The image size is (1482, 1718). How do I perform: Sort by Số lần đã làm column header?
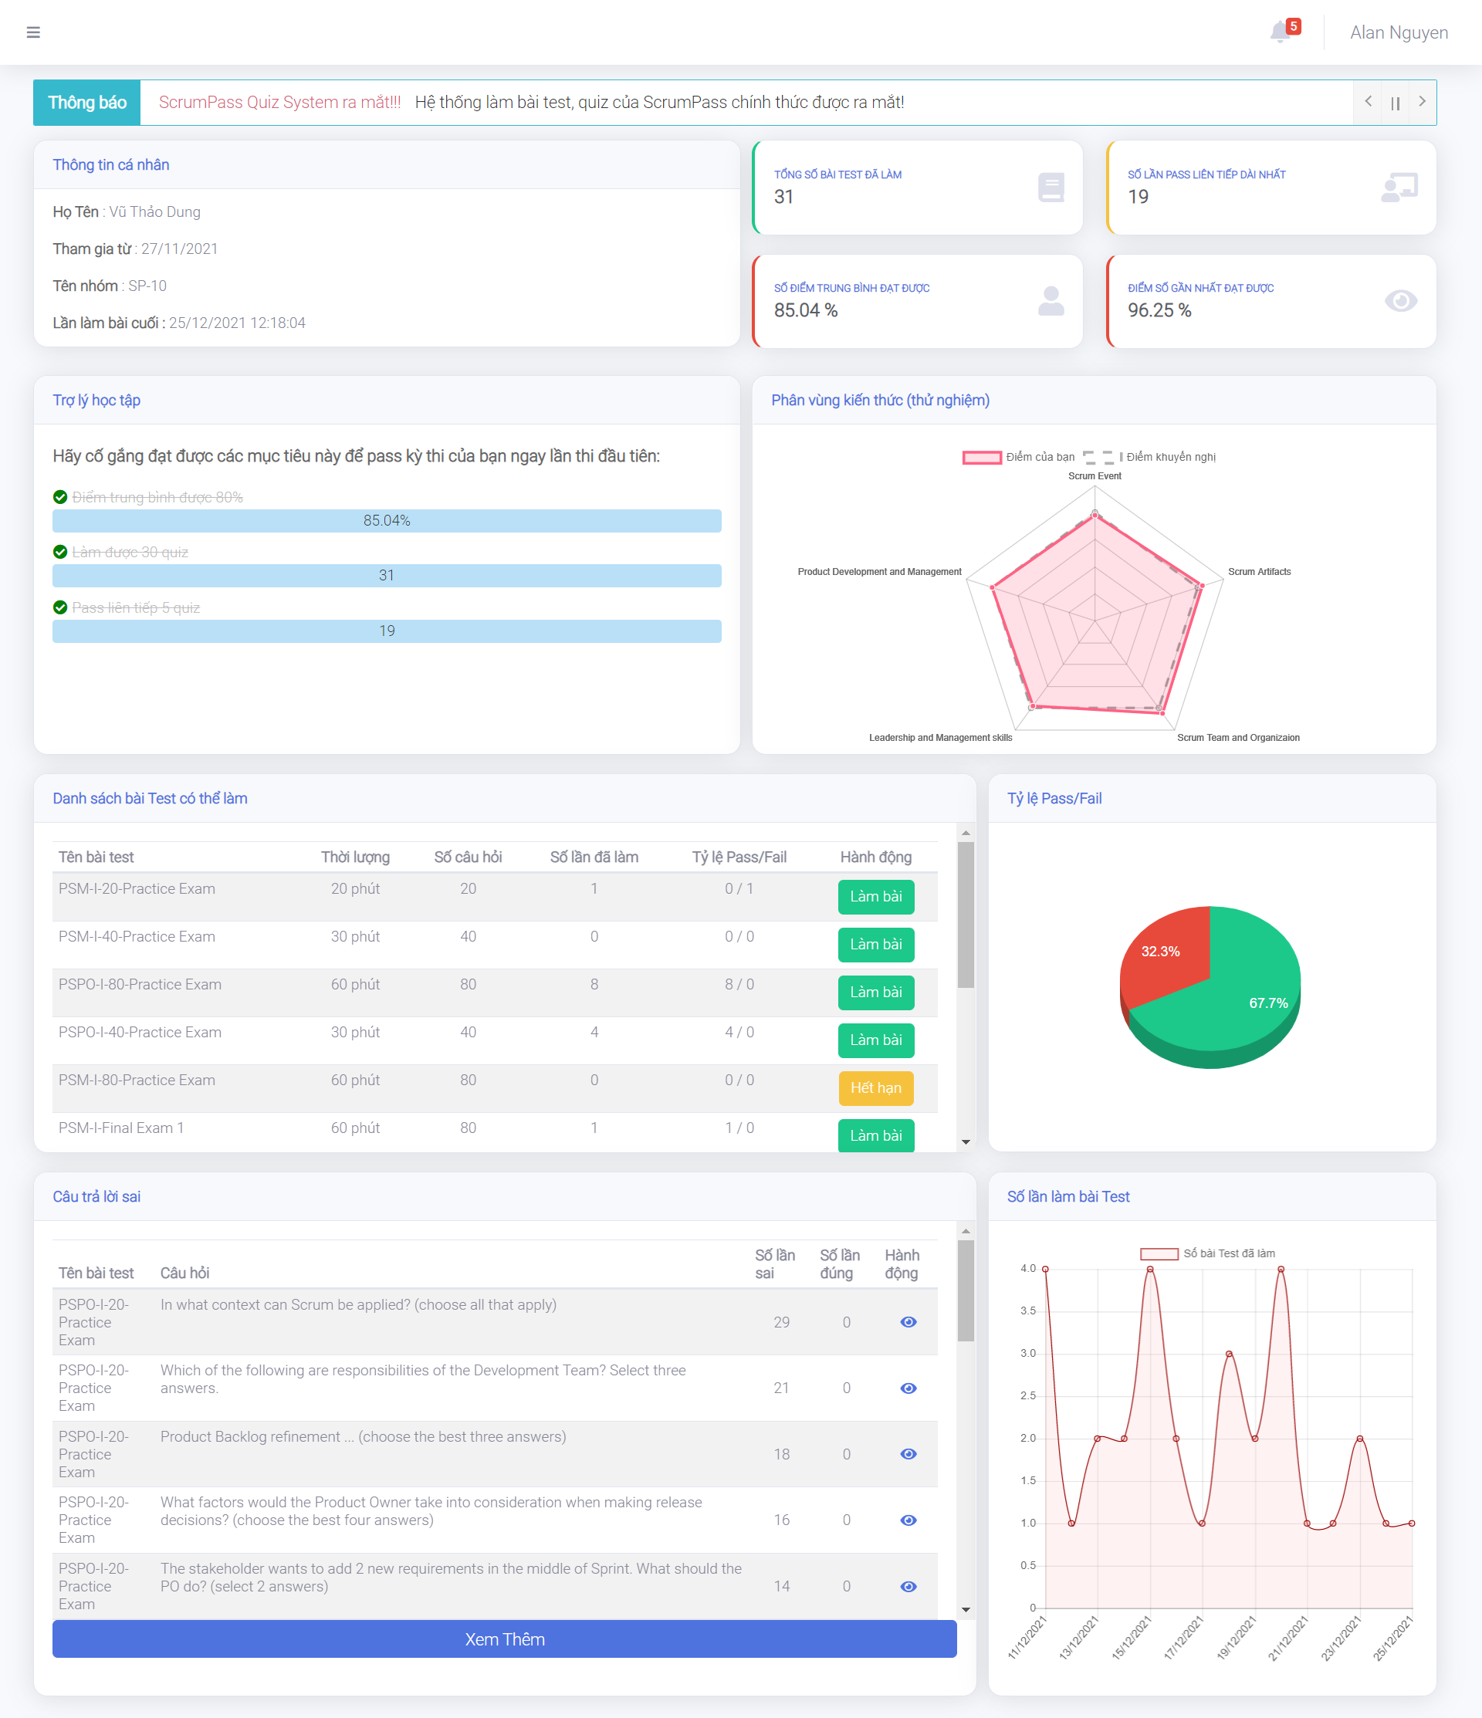point(594,857)
